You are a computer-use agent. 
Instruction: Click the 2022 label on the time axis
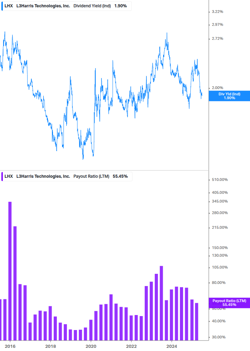coord(131,346)
